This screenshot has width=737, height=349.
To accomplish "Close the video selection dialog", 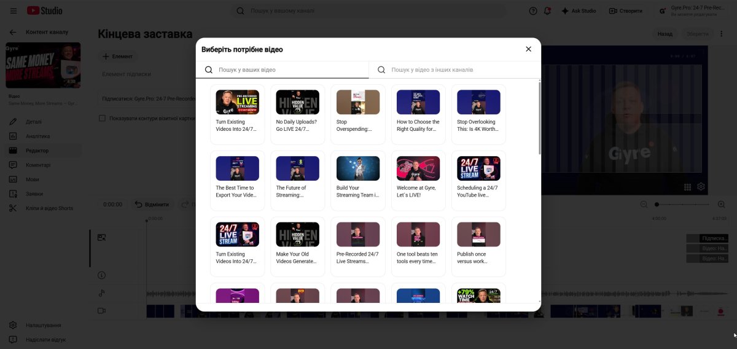I will coord(528,49).
